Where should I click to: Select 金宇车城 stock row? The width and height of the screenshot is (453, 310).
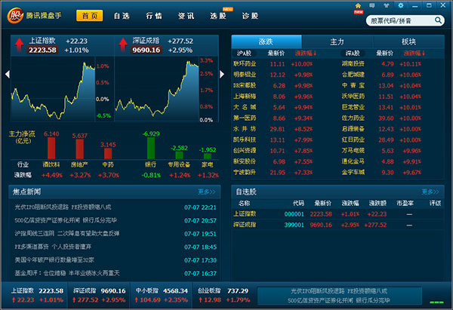[x=381, y=172]
